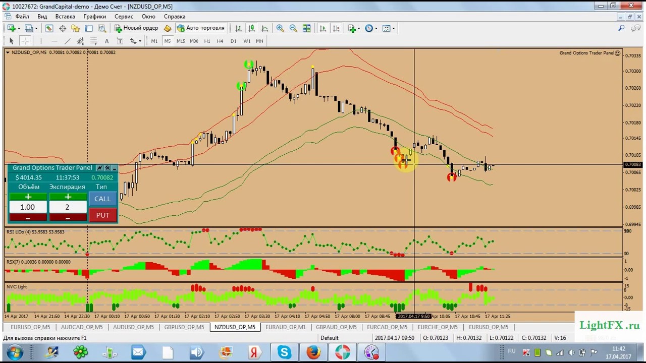Switch to EURAUD_OP,M1 chart tab

[x=286, y=327]
